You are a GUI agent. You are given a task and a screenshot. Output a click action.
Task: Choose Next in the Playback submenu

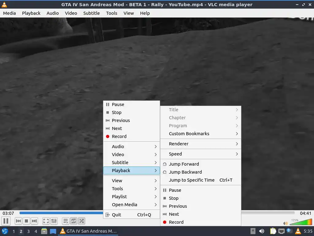click(x=201, y=214)
